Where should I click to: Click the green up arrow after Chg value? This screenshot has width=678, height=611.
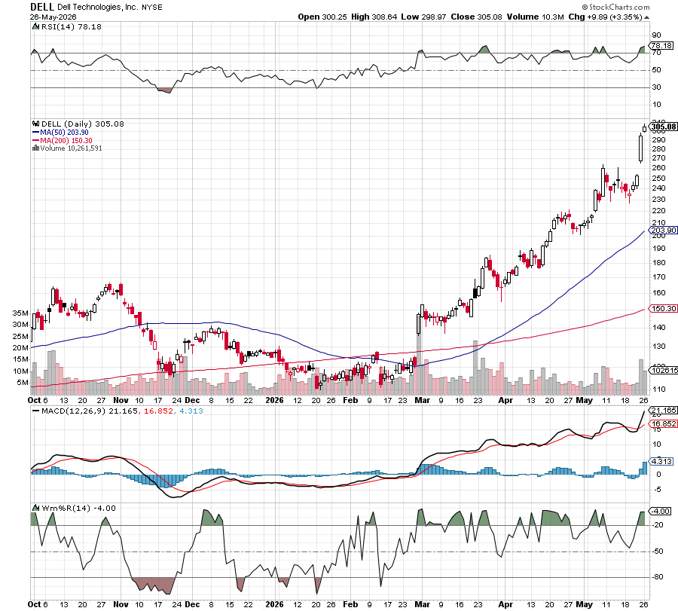pyautogui.click(x=647, y=17)
